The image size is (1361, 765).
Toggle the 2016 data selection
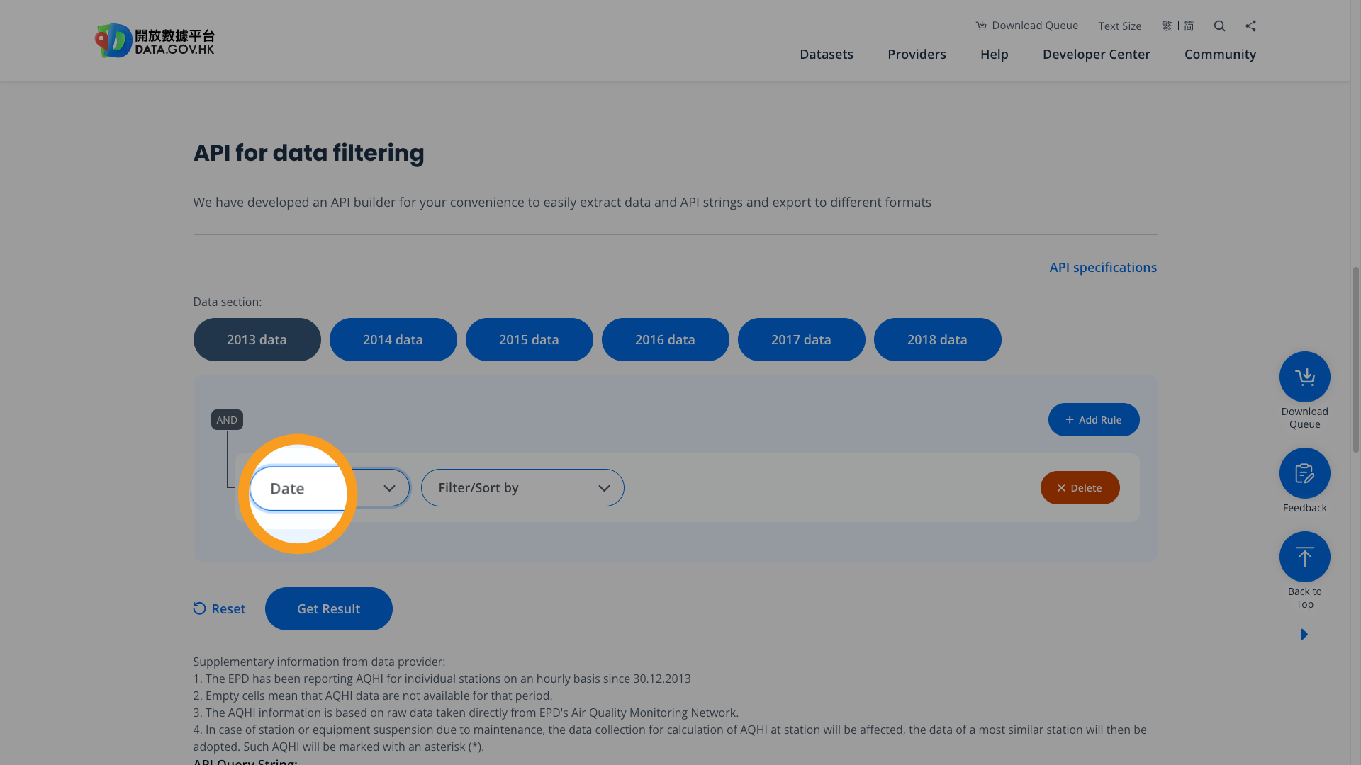(x=665, y=339)
